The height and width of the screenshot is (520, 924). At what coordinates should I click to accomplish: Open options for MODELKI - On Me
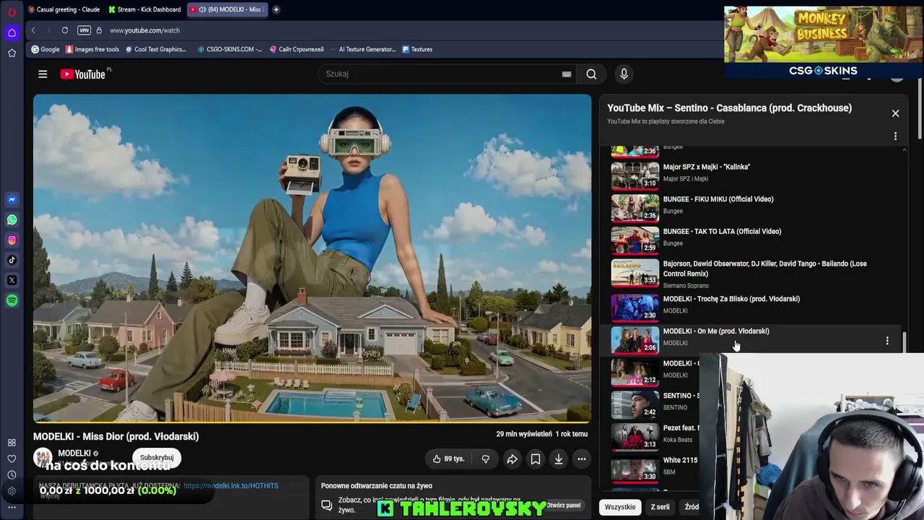pos(887,340)
